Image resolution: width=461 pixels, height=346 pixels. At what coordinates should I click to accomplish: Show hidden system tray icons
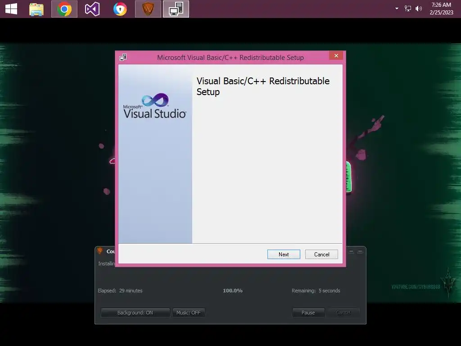click(x=397, y=9)
